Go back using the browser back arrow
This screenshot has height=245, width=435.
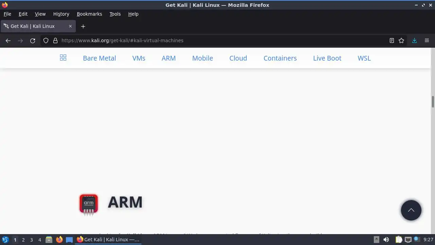(8, 40)
